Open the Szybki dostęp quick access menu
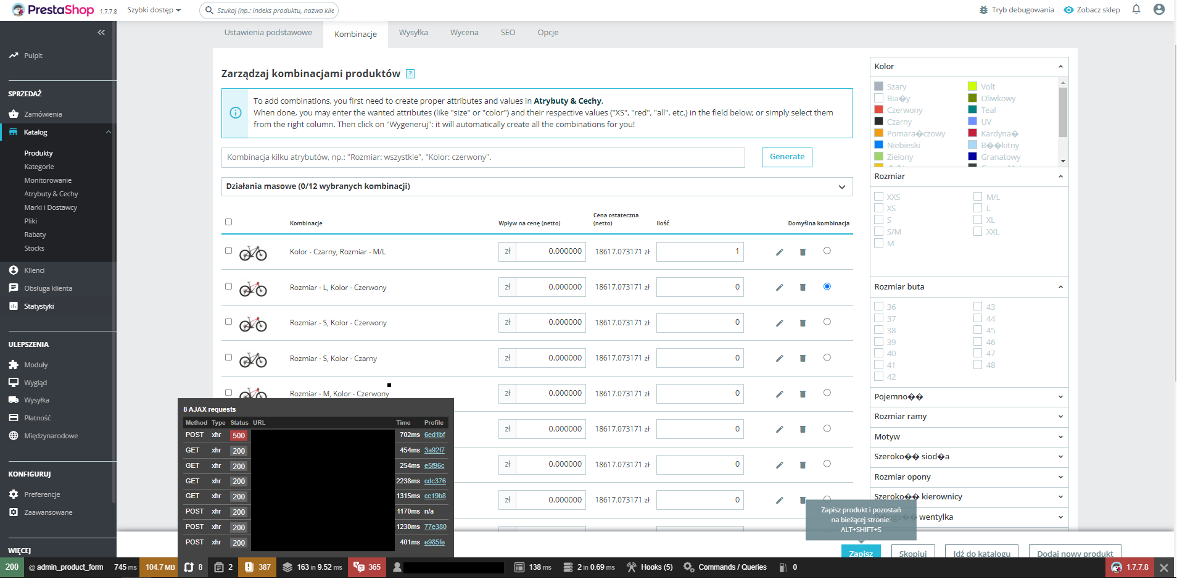 [x=154, y=10]
